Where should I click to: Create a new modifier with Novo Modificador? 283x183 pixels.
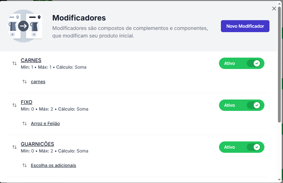point(245,26)
